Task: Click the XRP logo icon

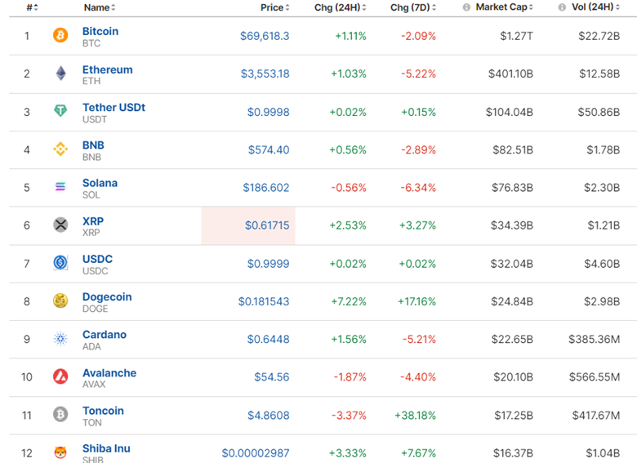Action: point(60,225)
